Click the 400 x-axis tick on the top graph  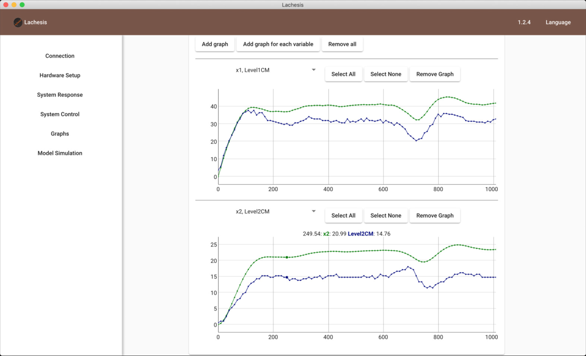tap(328, 189)
